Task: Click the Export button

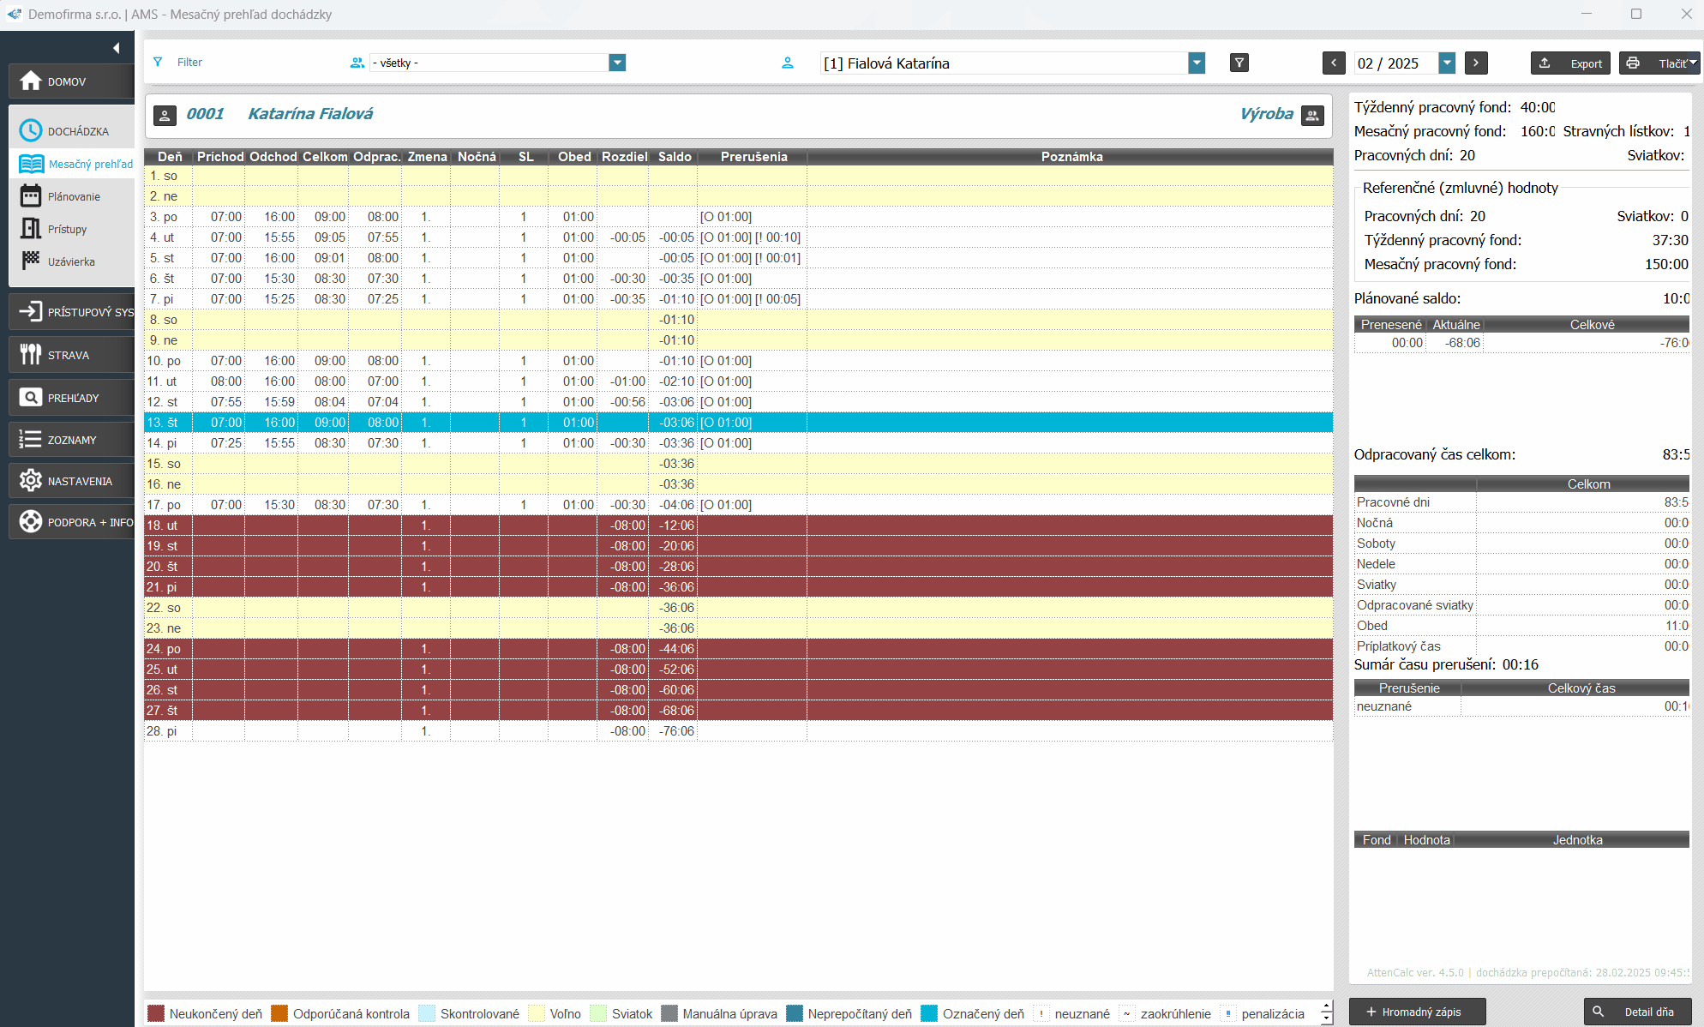Action: click(x=1571, y=63)
